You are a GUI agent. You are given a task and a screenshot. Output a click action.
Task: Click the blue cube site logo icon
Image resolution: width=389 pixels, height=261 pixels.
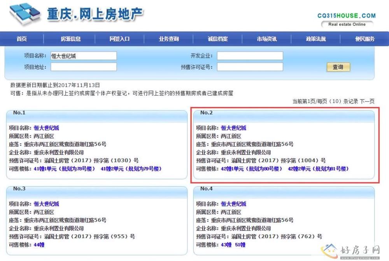pyautogui.click(x=25, y=14)
